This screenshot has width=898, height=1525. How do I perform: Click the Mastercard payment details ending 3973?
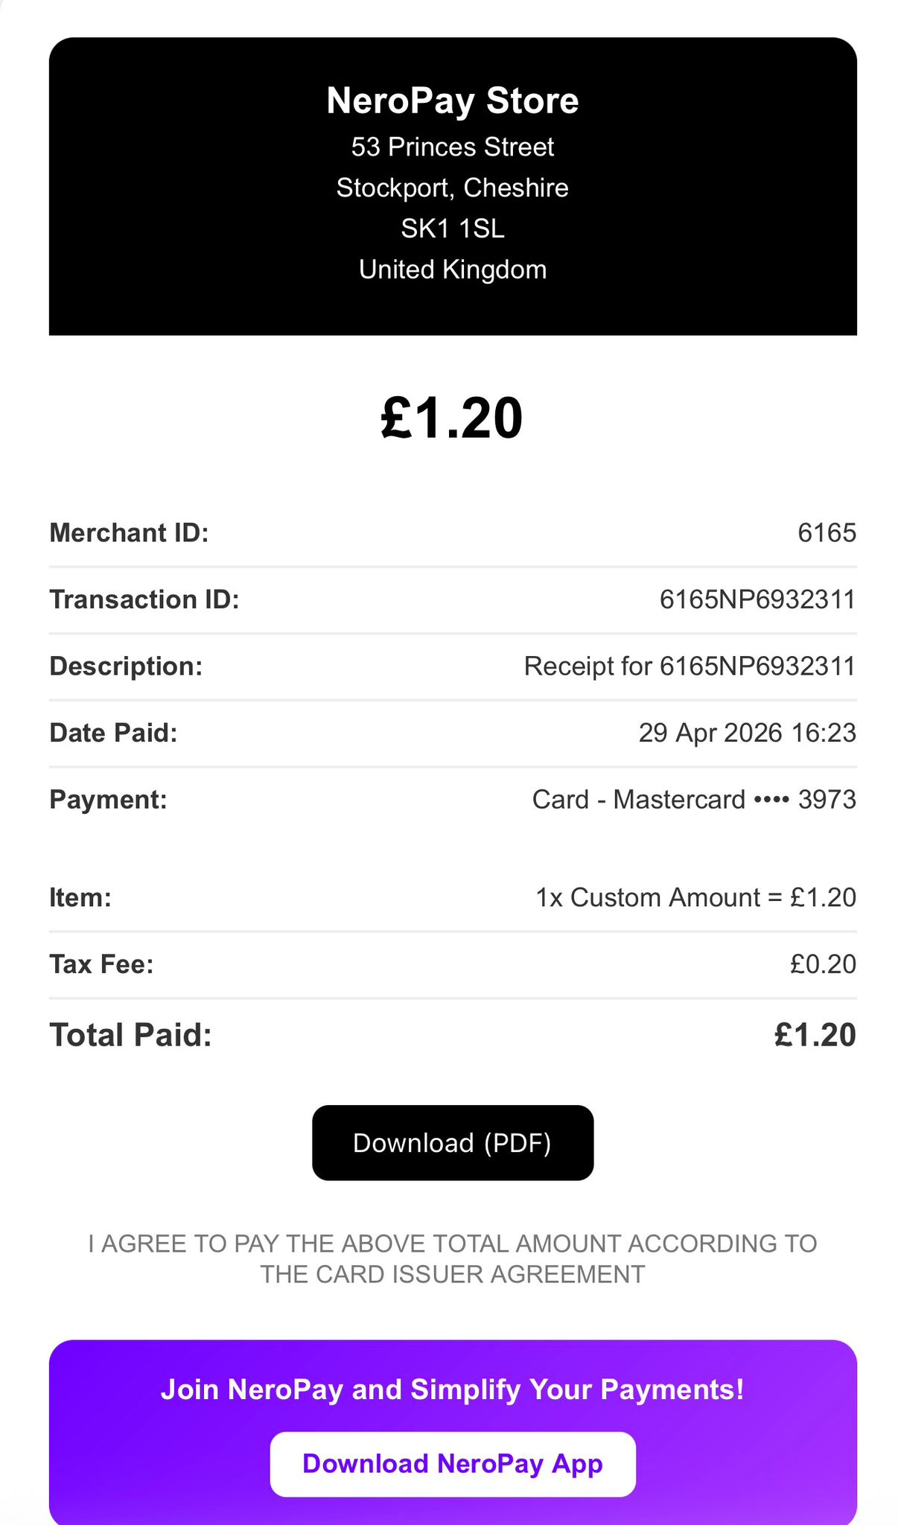coord(693,800)
